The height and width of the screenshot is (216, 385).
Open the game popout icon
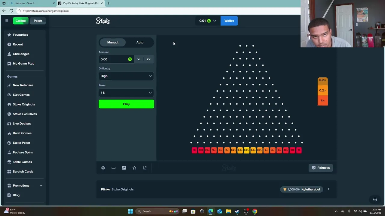(145, 168)
